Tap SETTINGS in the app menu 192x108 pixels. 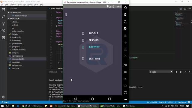coord(94,59)
